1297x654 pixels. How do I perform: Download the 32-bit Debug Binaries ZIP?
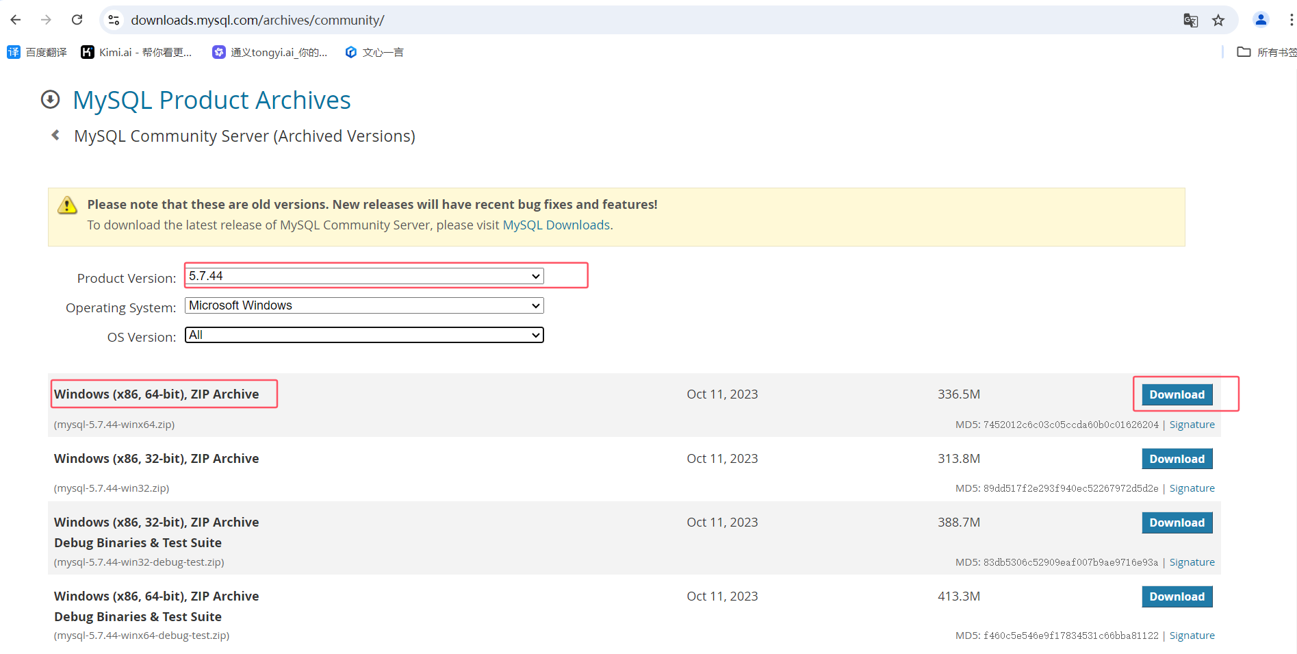click(1177, 523)
